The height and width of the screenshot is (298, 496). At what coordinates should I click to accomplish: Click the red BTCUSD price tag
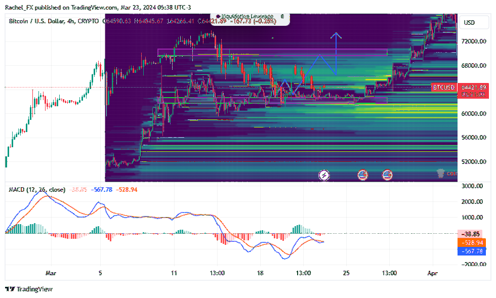coord(443,88)
